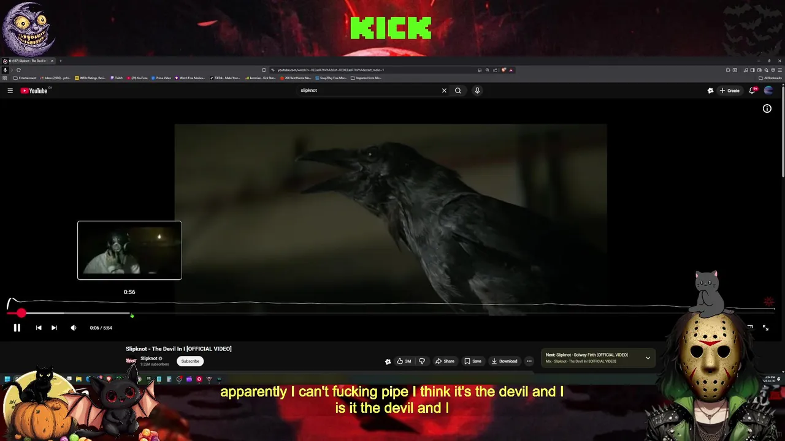
Task: Open the YouTube guide hamburger menu
Action: [x=10, y=91]
